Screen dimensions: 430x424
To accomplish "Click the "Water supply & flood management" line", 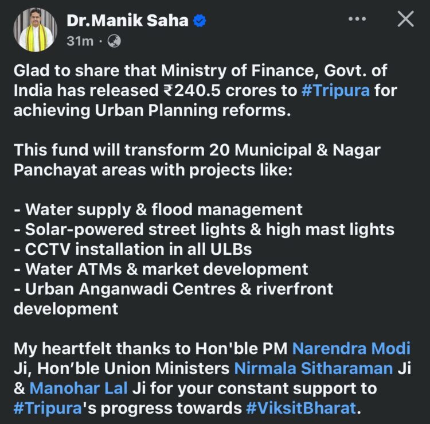I will [158, 209].
